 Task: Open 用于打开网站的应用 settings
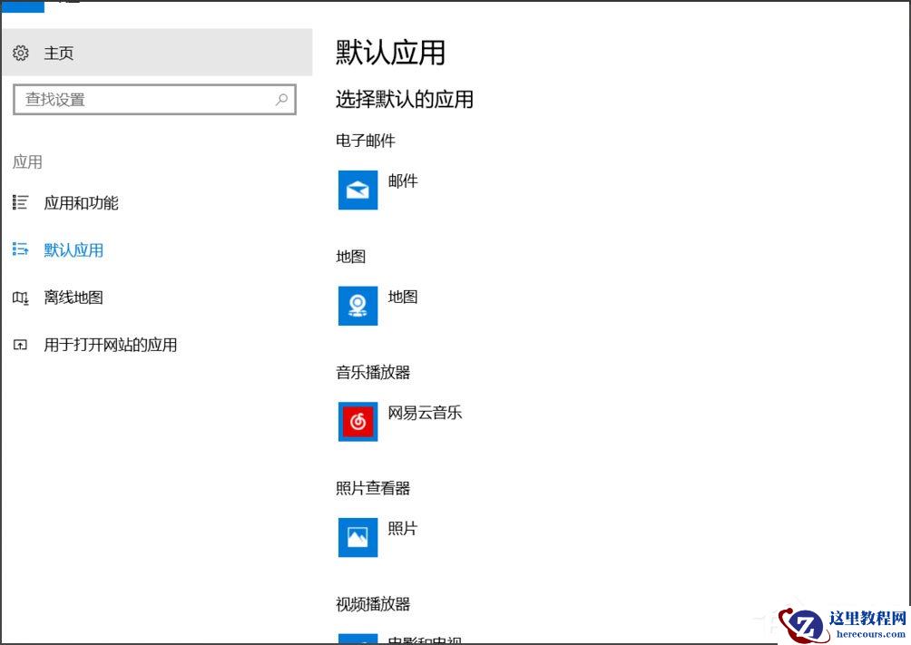[111, 345]
